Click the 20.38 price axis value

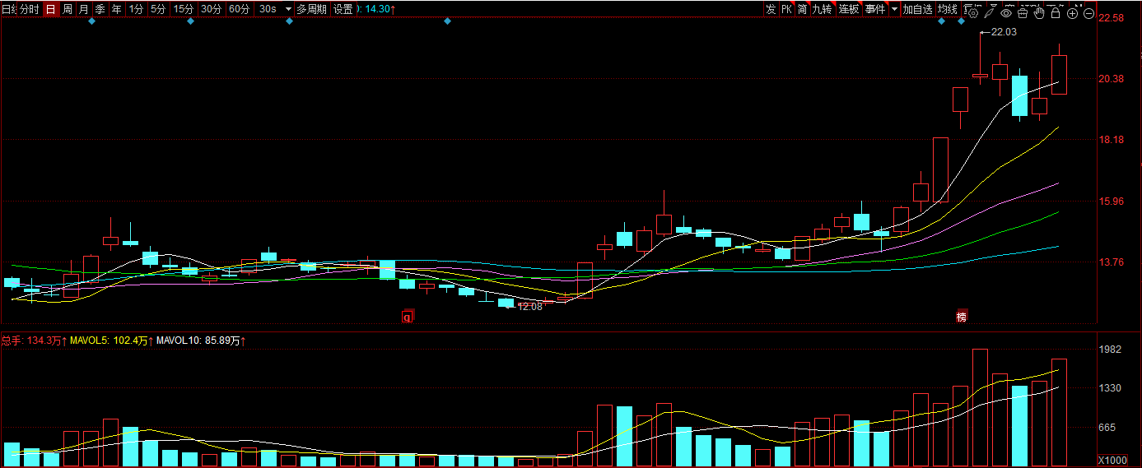[x=1112, y=79]
